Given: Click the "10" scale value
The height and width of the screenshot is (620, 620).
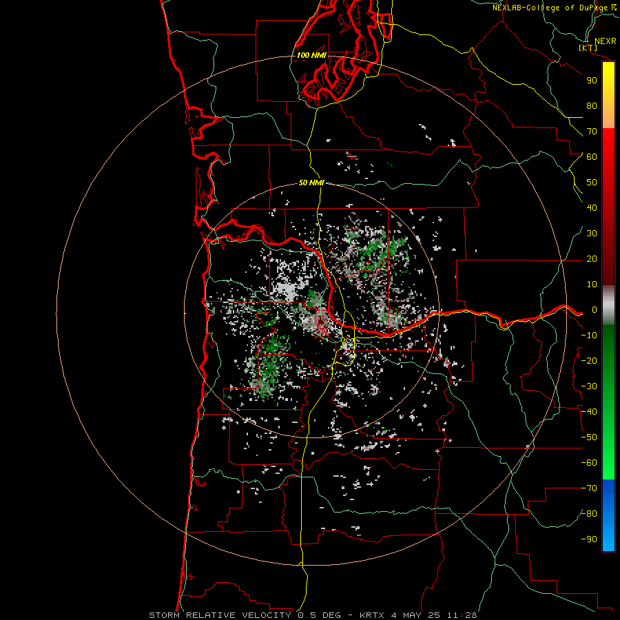Looking at the screenshot, I should tap(592, 285).
